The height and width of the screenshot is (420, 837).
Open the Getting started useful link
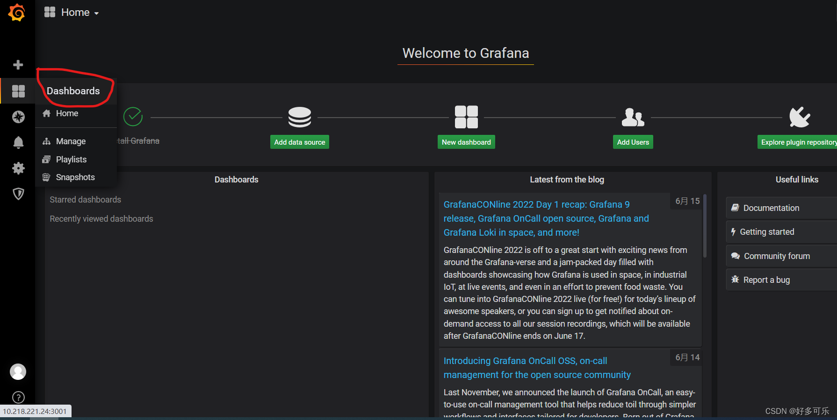[781, 232]
